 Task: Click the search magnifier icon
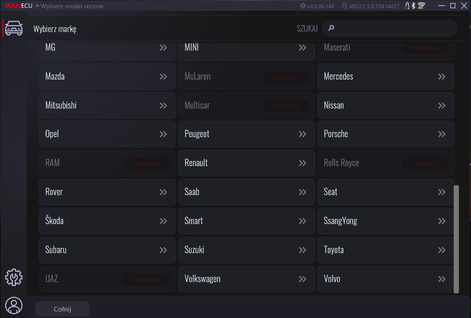[331, 28]
